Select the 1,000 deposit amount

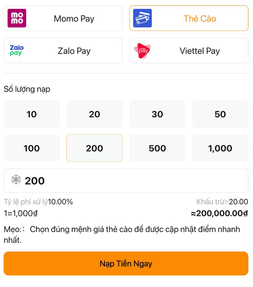tap(220, 148)
